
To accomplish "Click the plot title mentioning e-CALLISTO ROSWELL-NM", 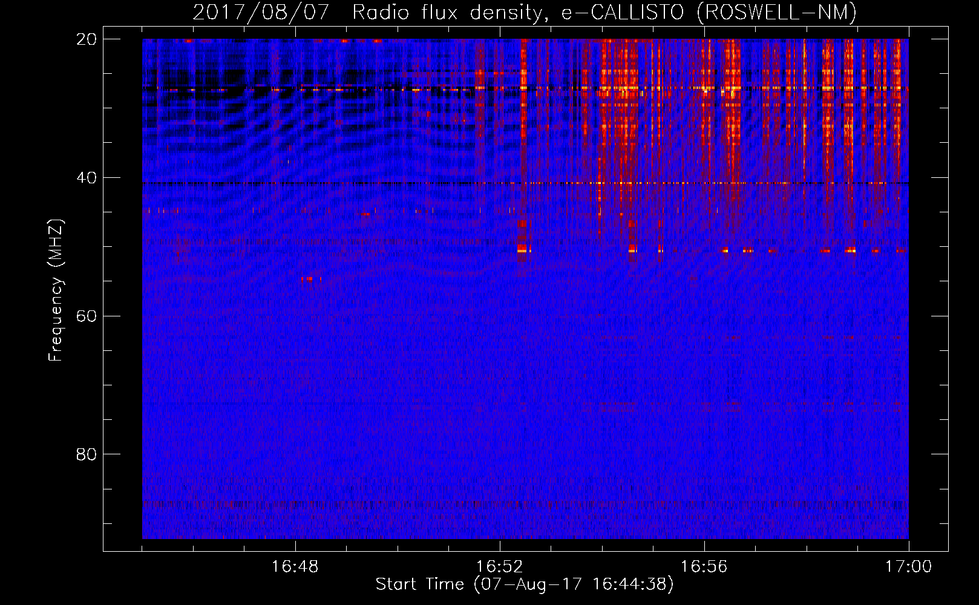I will (x=525, y=12).
